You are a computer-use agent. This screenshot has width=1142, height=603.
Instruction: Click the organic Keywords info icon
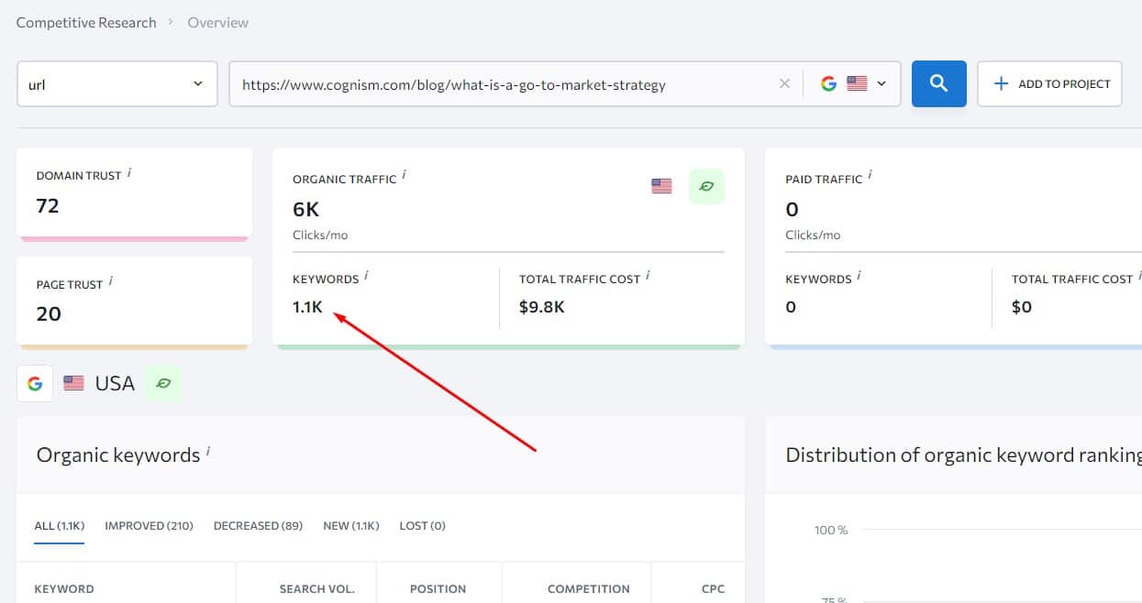(x=367, y=275)
